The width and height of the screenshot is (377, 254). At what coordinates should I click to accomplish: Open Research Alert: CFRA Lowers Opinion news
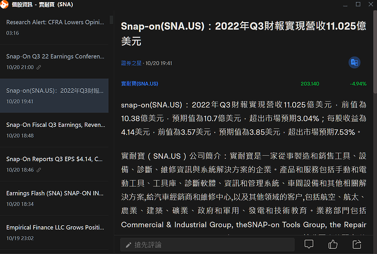54,27
